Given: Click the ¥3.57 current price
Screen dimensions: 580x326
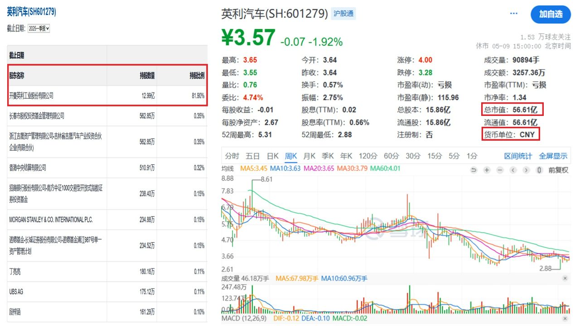Looking at the screenshot, I should (248, 38).
